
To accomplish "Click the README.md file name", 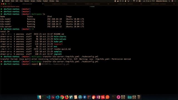I will [59, 34].
